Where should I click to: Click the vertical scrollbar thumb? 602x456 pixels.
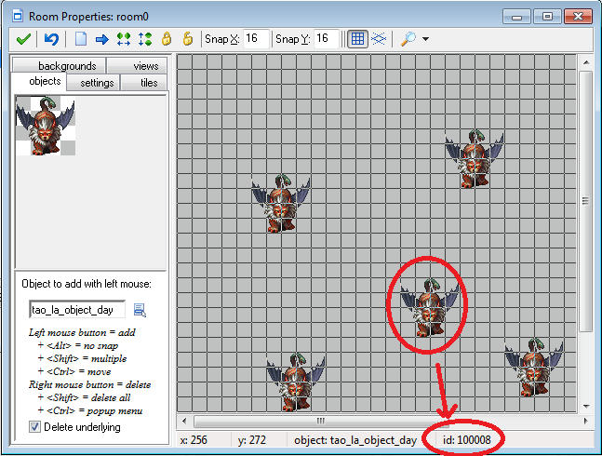[586, 201]
